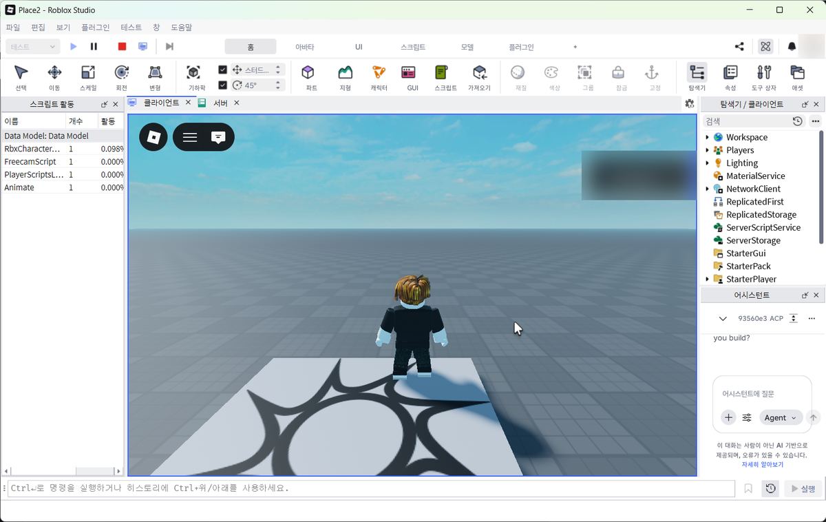Switch to the 서버 (Server) view tab
The width and height of the screenshot is (826, 522).
pos(220,103)
